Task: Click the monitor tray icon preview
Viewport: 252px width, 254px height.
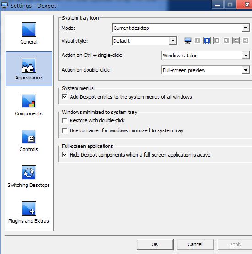Action: click(x=188, y=40)
